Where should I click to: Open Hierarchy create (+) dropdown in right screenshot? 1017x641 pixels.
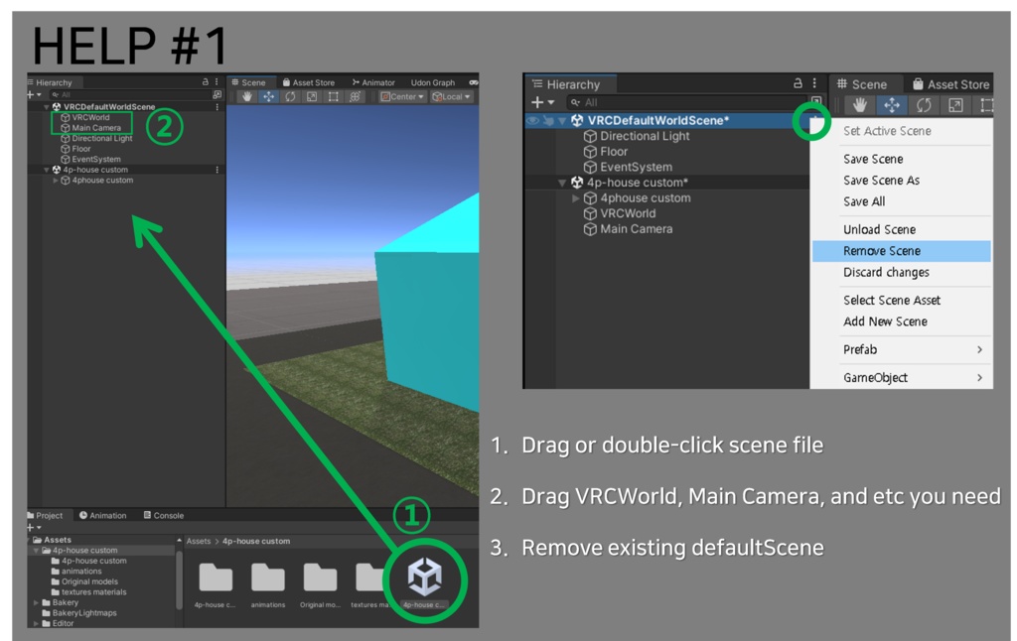coord(542,102)
